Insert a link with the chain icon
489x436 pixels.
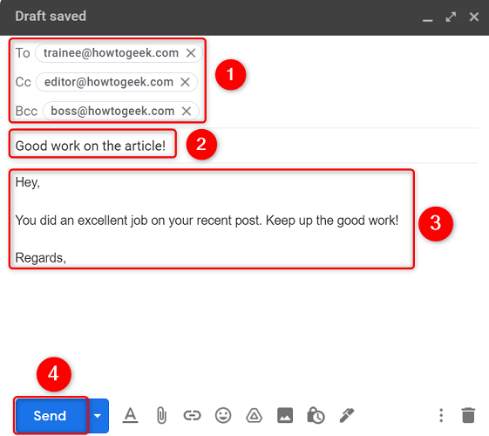(192, 415)
